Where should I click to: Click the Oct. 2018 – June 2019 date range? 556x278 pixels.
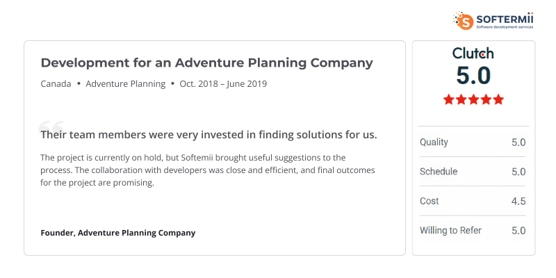point(223,84)
